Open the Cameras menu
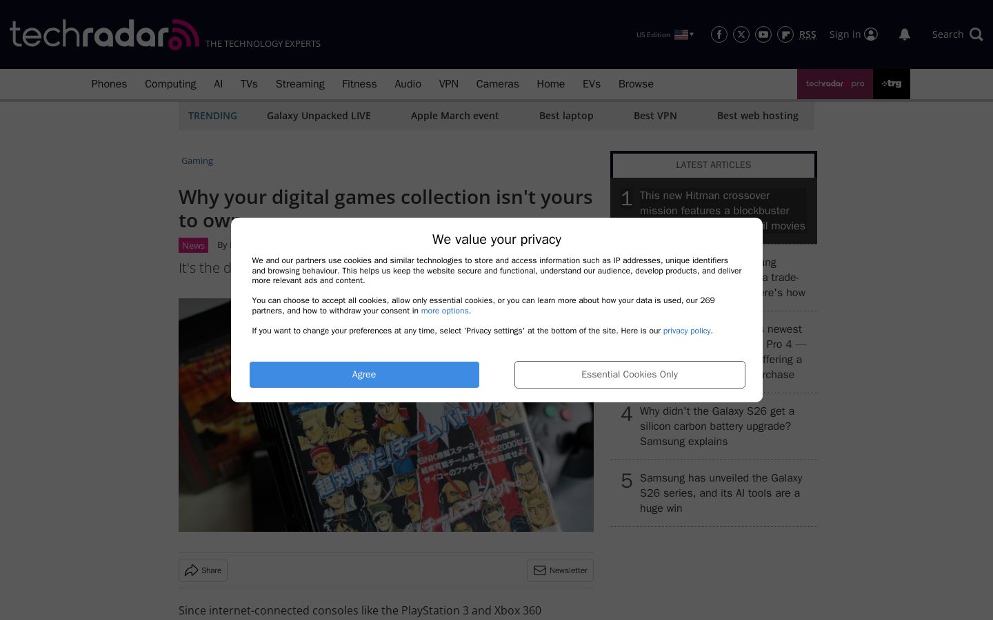Image resolution: width=993 pixels, height=620 pixels. pos(497,84)
